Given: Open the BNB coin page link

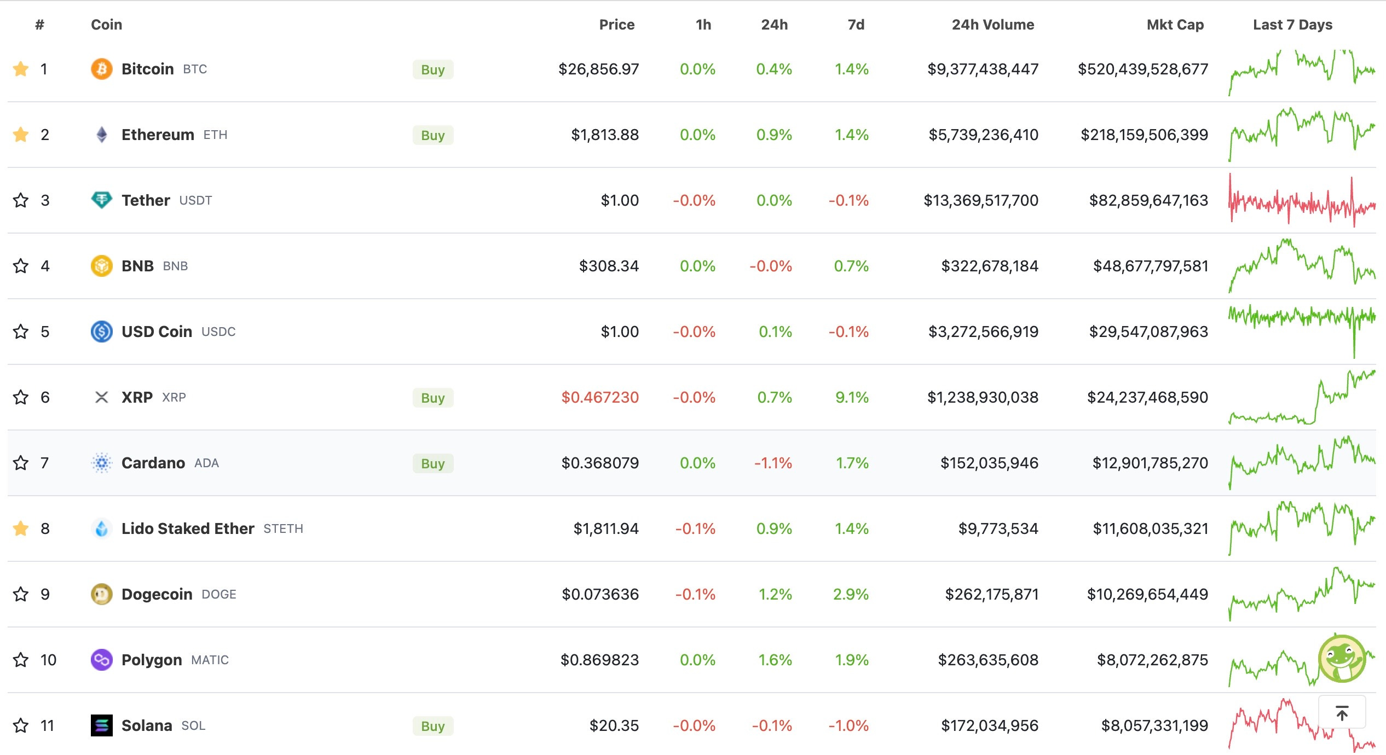Looking at the screenshot, I should coord(137,266).
